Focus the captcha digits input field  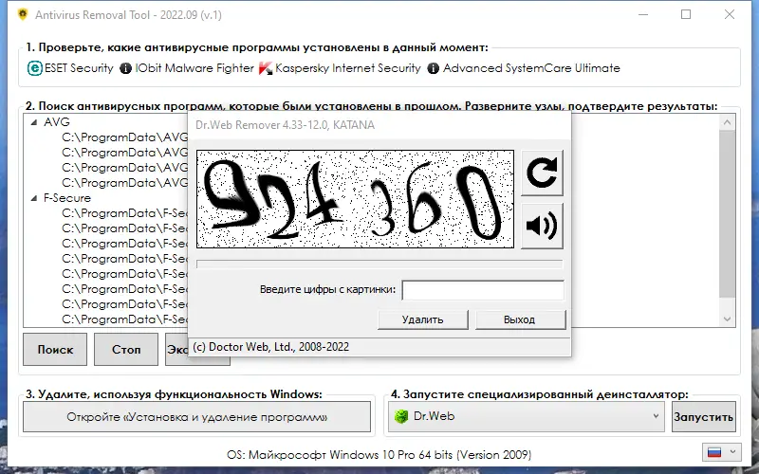483,290
